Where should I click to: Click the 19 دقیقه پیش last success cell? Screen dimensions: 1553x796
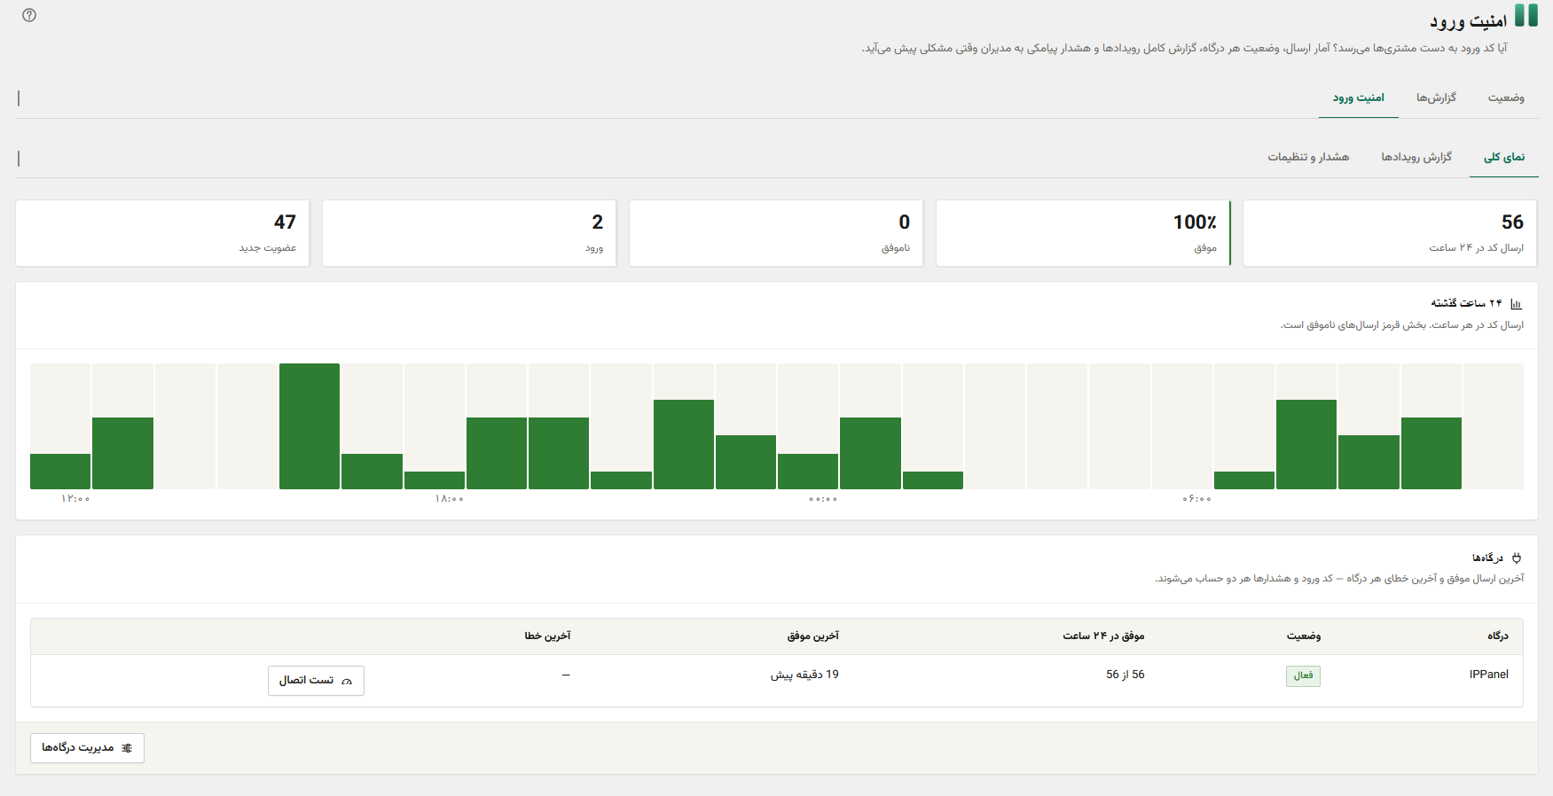point(804,675)
